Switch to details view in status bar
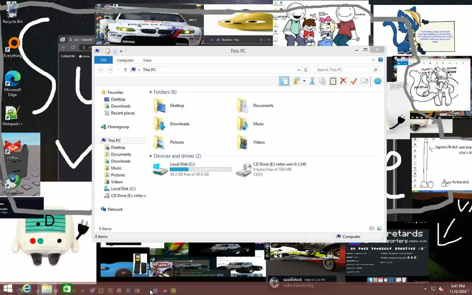The width and height of the screenshot is (472, 295). click(x=372, y=228)
